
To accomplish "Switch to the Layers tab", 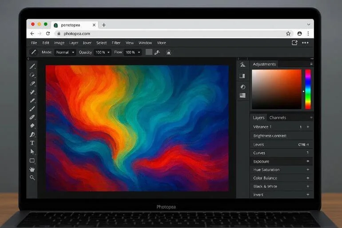I will coord(258,118).
